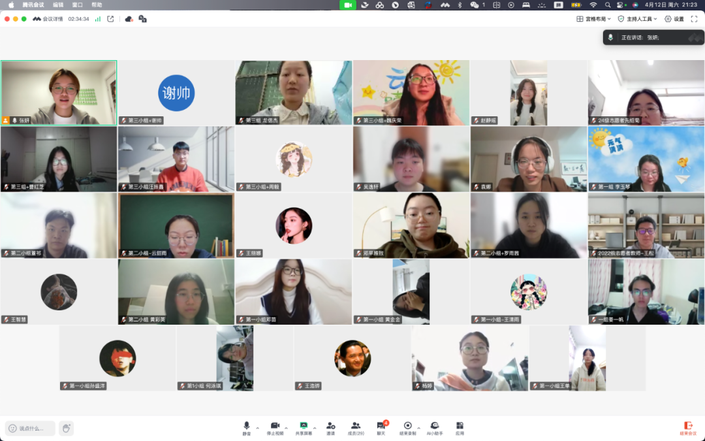Click the battery charging icon
The height and width of the screenshot is (441, 705).
pos(576,5)
